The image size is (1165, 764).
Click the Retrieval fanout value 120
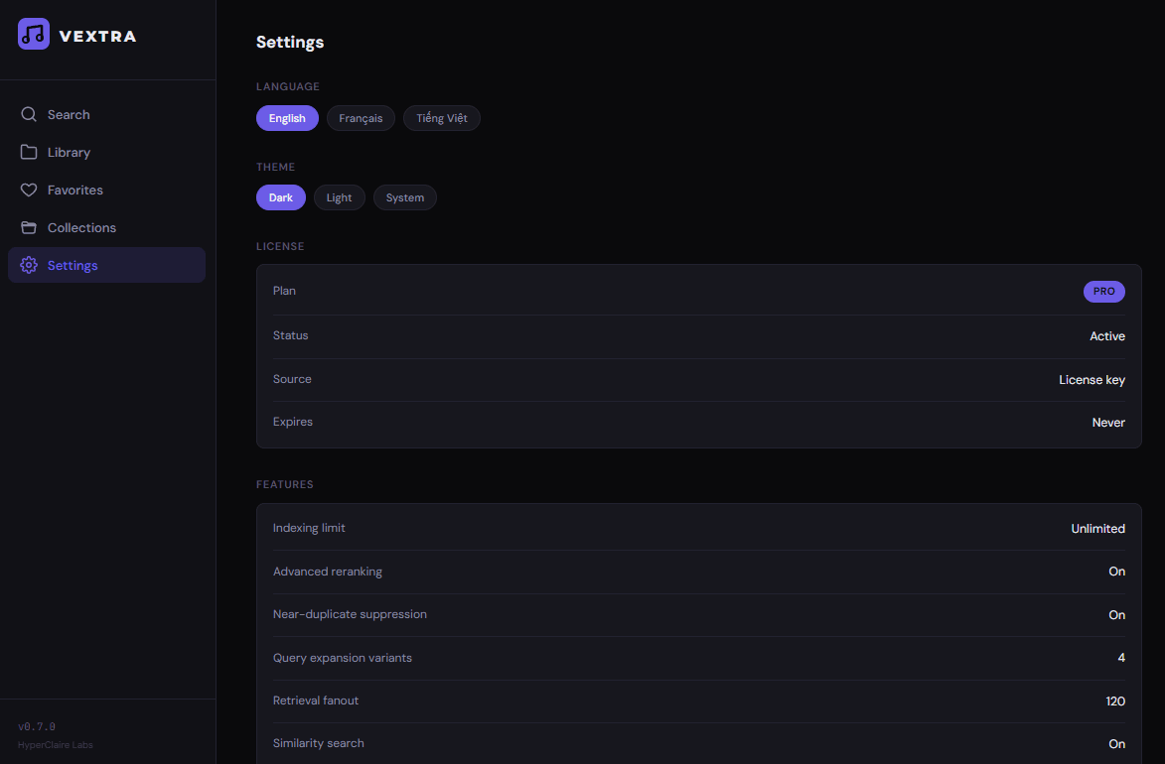click(x=1114, y=700)
